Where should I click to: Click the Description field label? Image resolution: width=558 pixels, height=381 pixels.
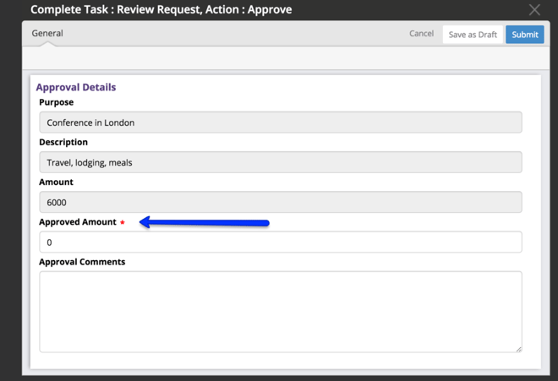63,142
